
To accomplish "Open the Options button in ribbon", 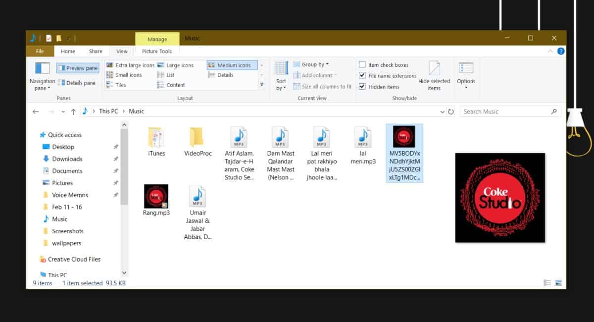I will coord(466,77).
